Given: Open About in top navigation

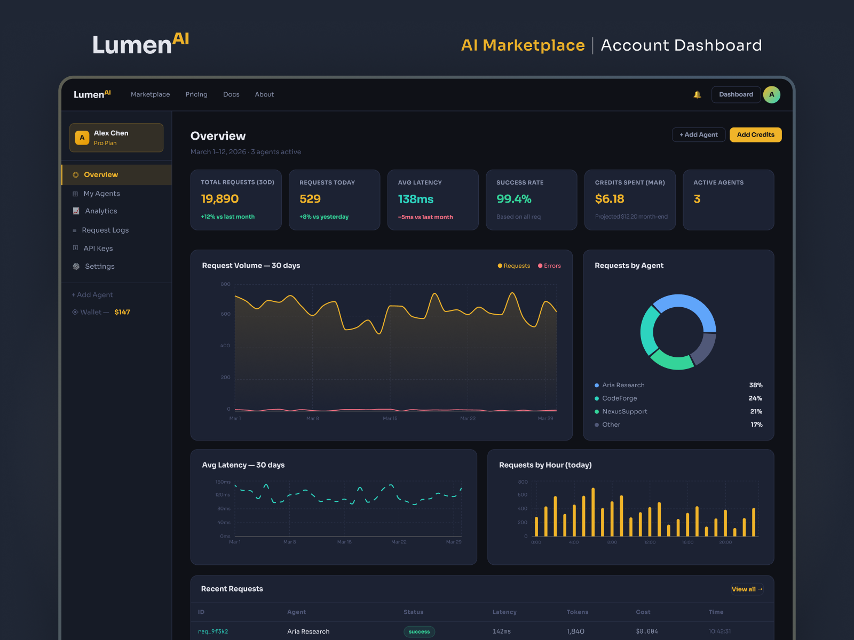Looking at the screenshot, I should click(x=264, y=94).
